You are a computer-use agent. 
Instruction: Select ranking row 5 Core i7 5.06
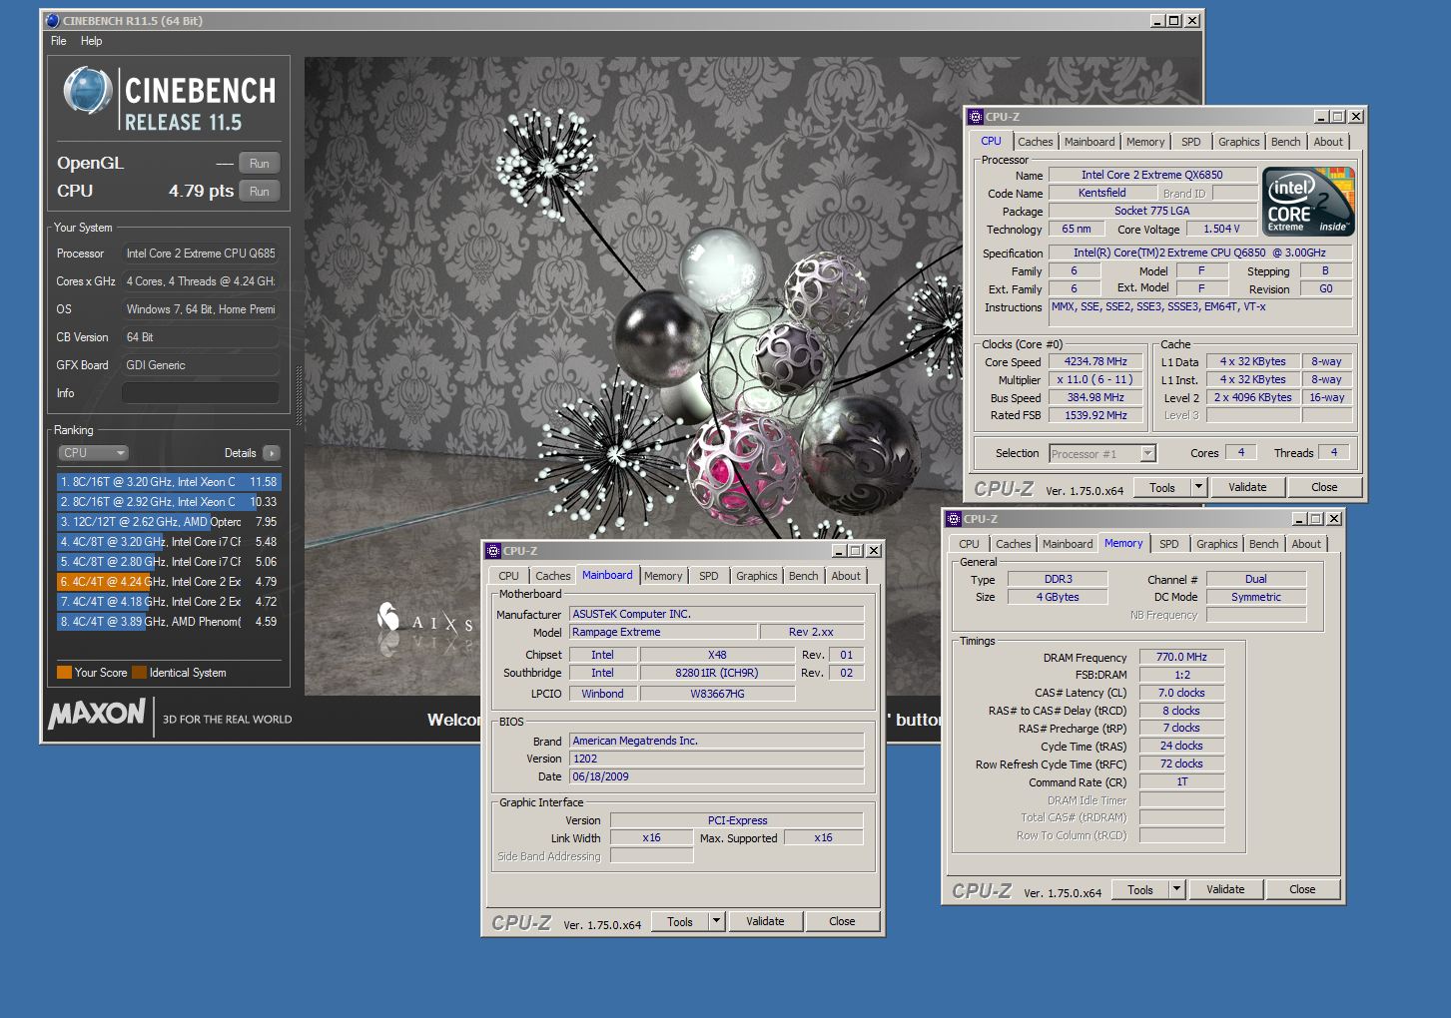click(169, 562)
